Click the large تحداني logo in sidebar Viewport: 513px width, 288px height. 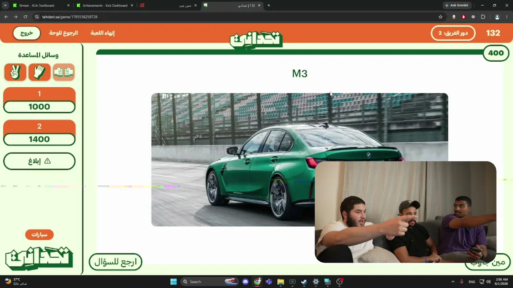click(x=39, y=258)
